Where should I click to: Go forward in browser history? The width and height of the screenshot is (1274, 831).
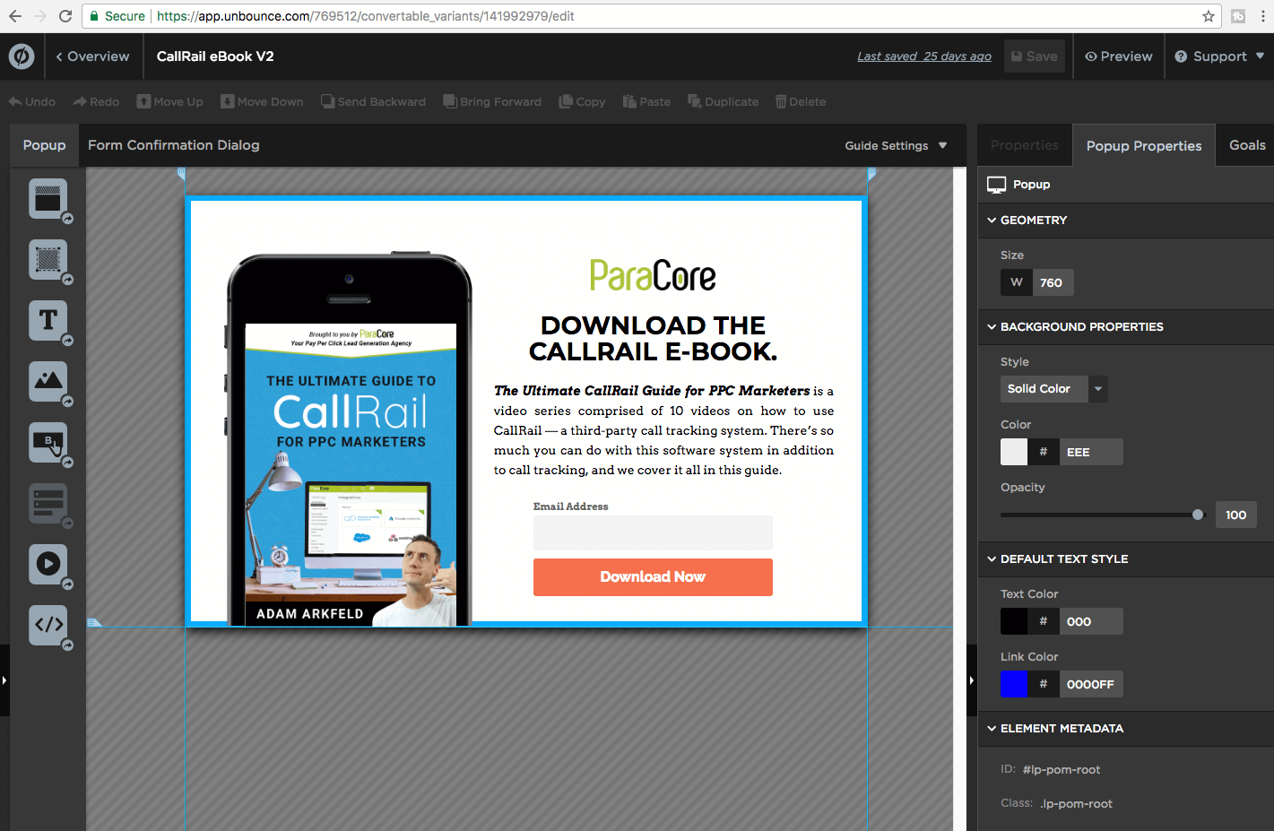coord(40,16)
